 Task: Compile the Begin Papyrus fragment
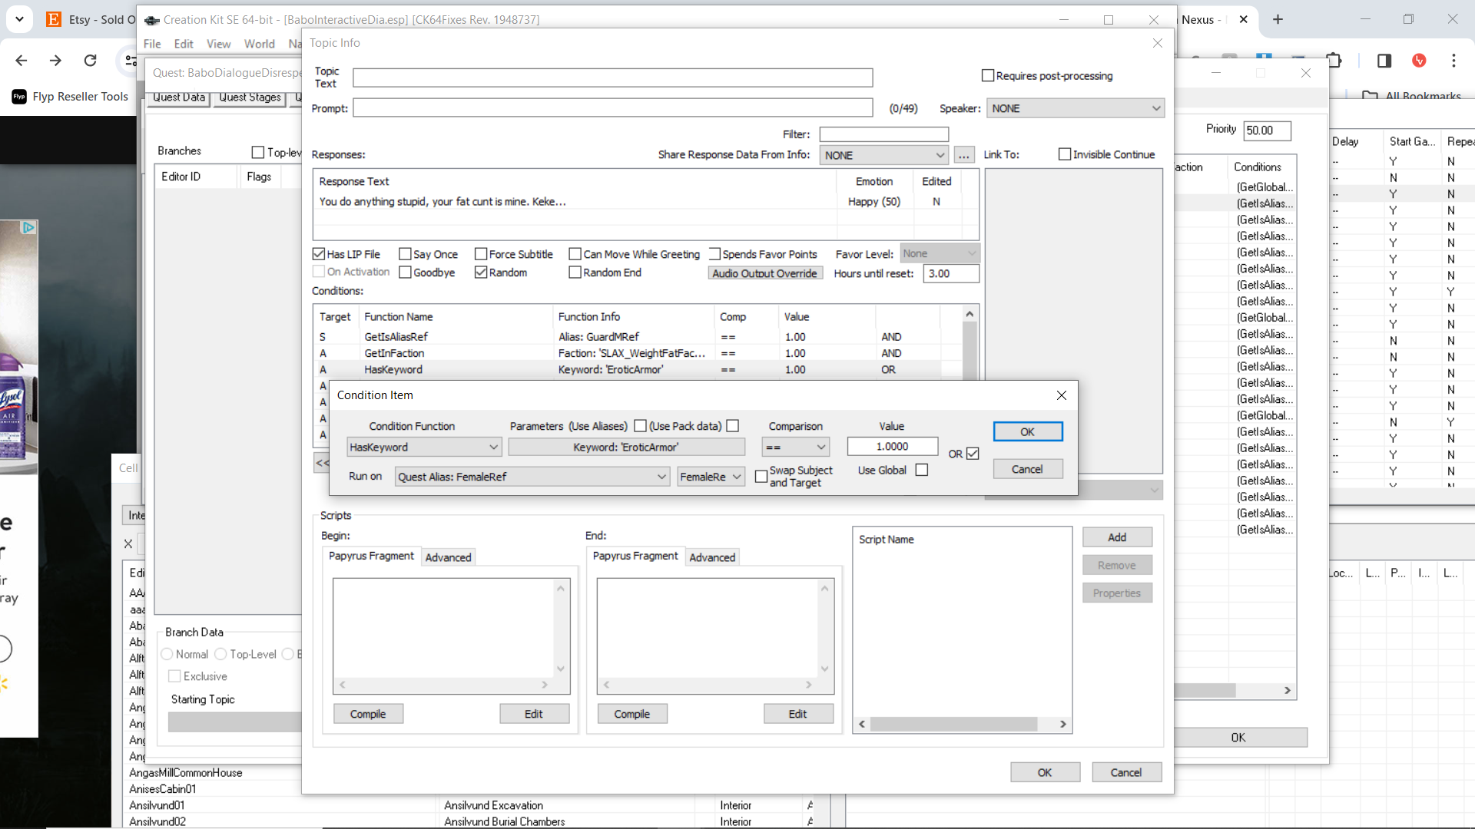[x=368, y=714]
